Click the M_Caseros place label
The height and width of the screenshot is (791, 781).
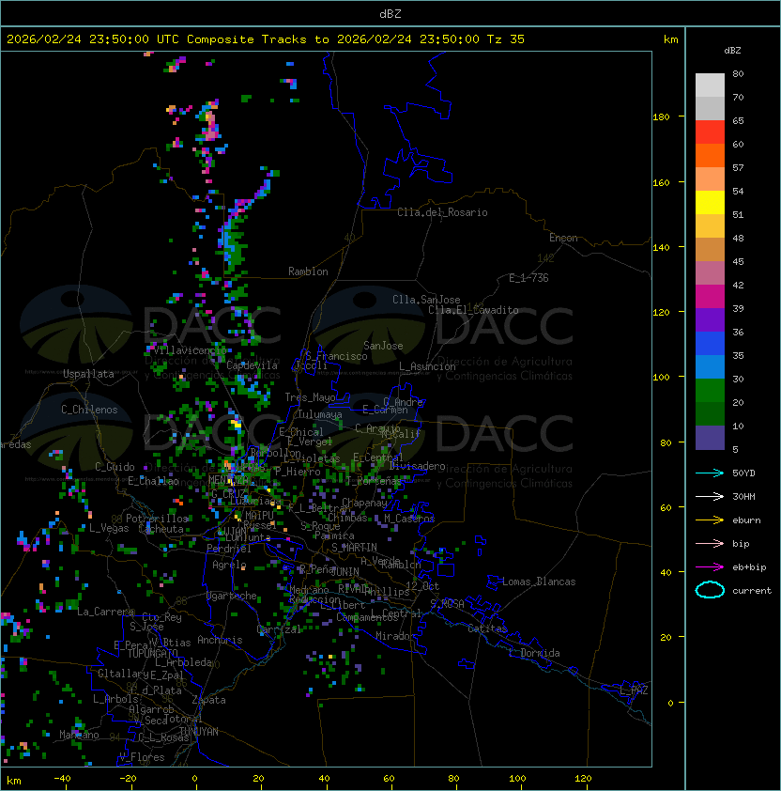[409, 518]
